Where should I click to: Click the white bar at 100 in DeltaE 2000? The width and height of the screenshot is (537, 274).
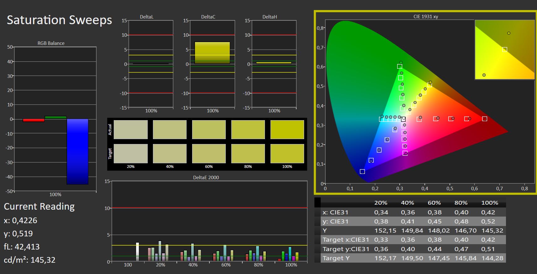point(137,252)
